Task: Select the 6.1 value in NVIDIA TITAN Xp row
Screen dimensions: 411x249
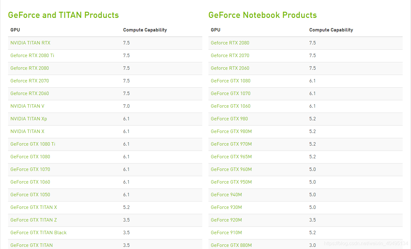Action: coord(126,119)
